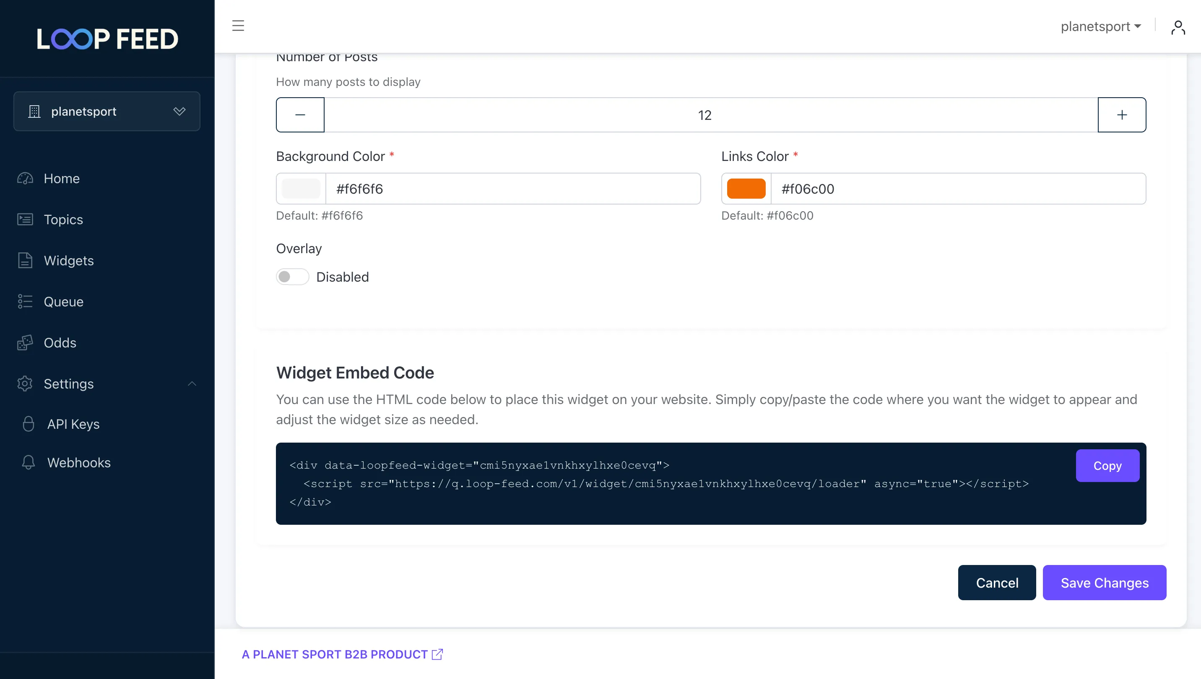Open the Links Color orange swatch
Image resolution: width=1201 pixels, height=679 pixels.
745,189
